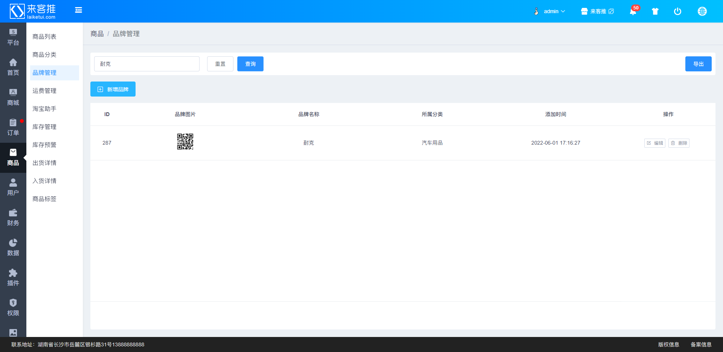Viewport: 723px width, 352px height.
Task: Open 用户 users section
Action: pyautogui.click(x=13, y=188)
